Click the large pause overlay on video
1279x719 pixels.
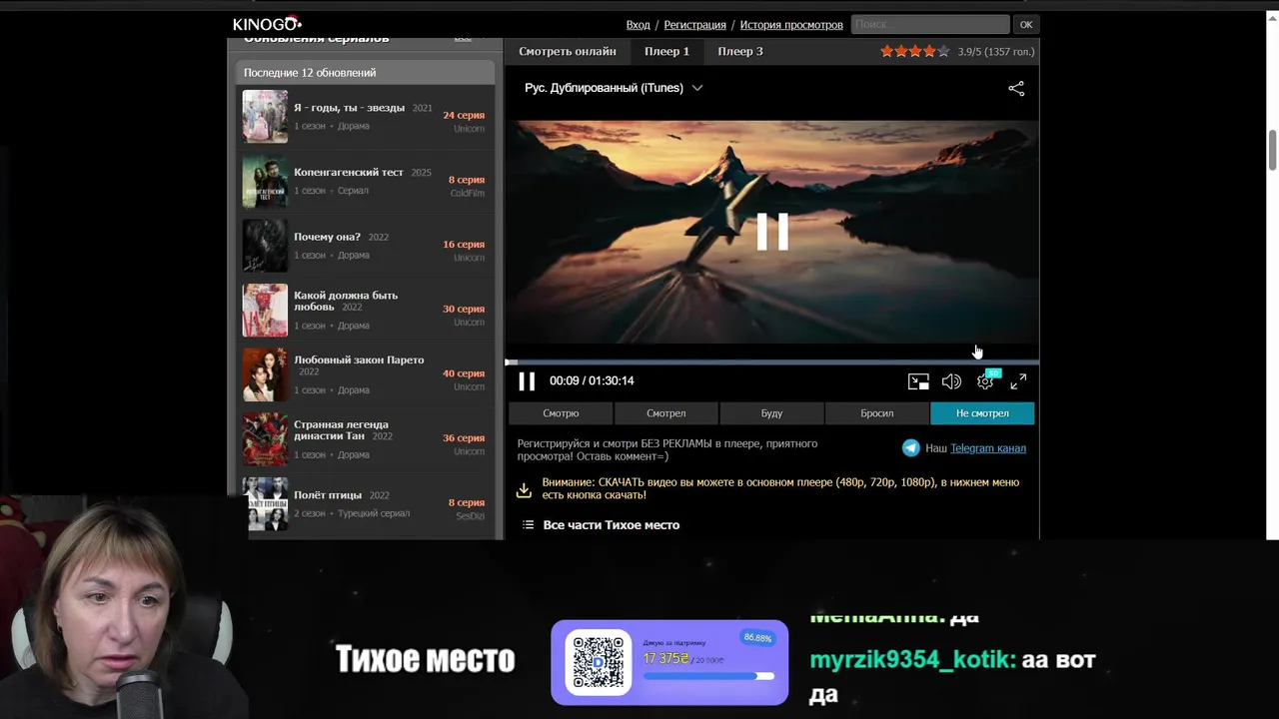771,232
